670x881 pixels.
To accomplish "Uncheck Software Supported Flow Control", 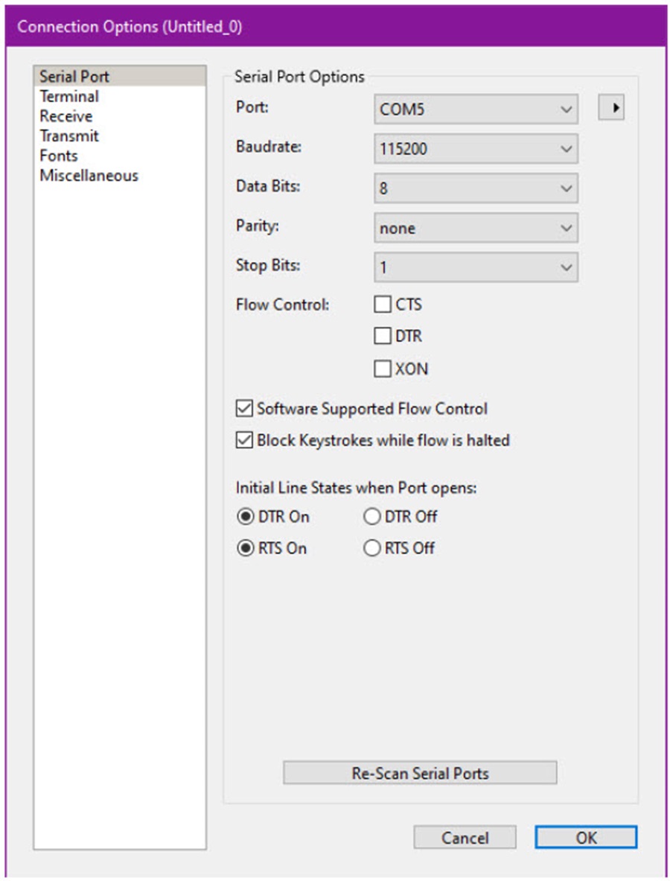I will coord(244,408).
